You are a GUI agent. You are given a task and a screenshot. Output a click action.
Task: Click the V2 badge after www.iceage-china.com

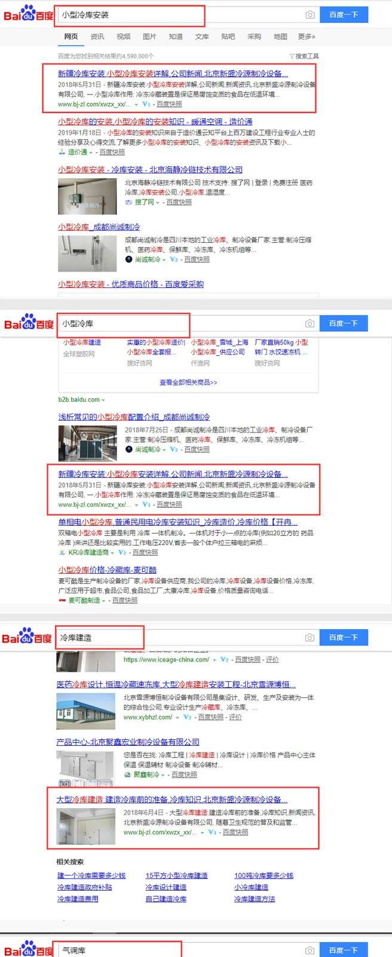pos(224,660)
